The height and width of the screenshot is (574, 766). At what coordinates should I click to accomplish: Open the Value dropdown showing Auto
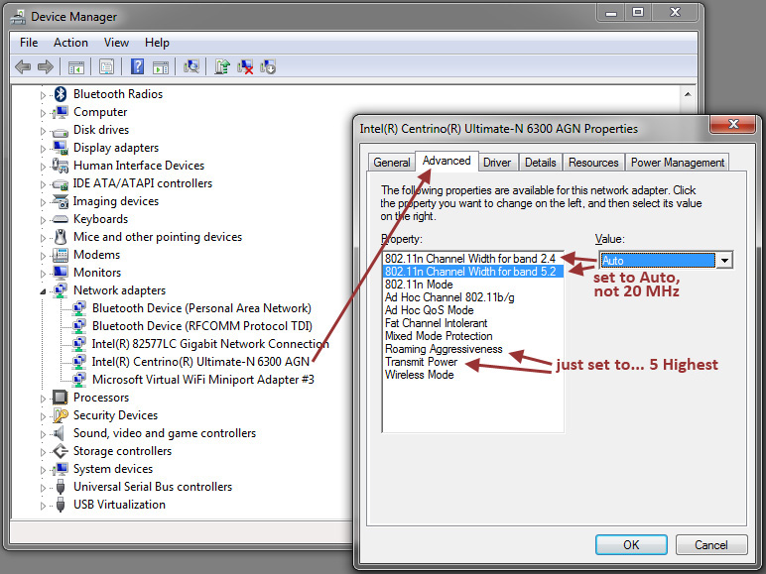click(x=724, y=260)
